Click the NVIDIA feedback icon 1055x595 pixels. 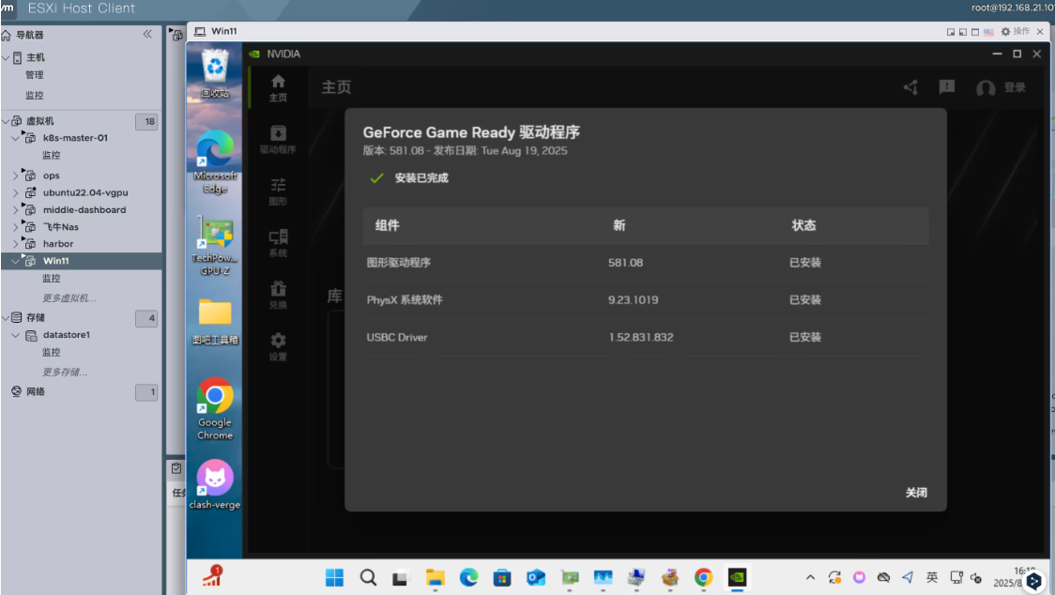pos(947,87)
